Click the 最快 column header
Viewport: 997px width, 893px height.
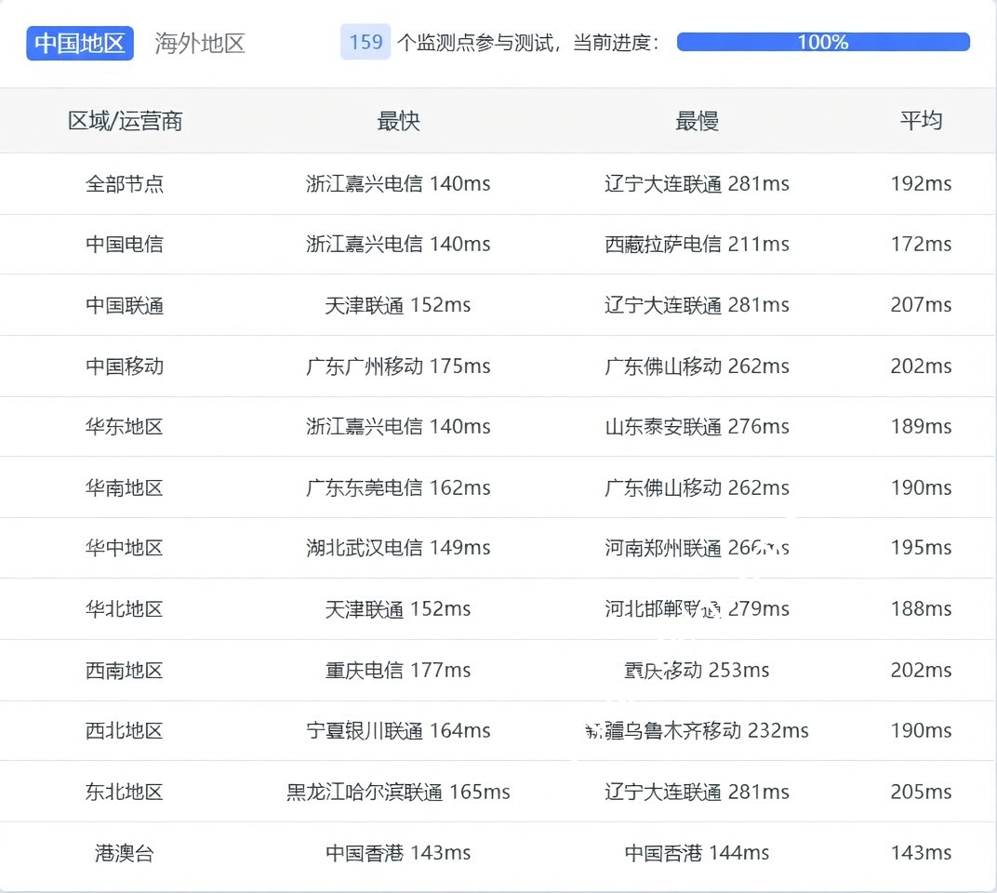(398, 121)
